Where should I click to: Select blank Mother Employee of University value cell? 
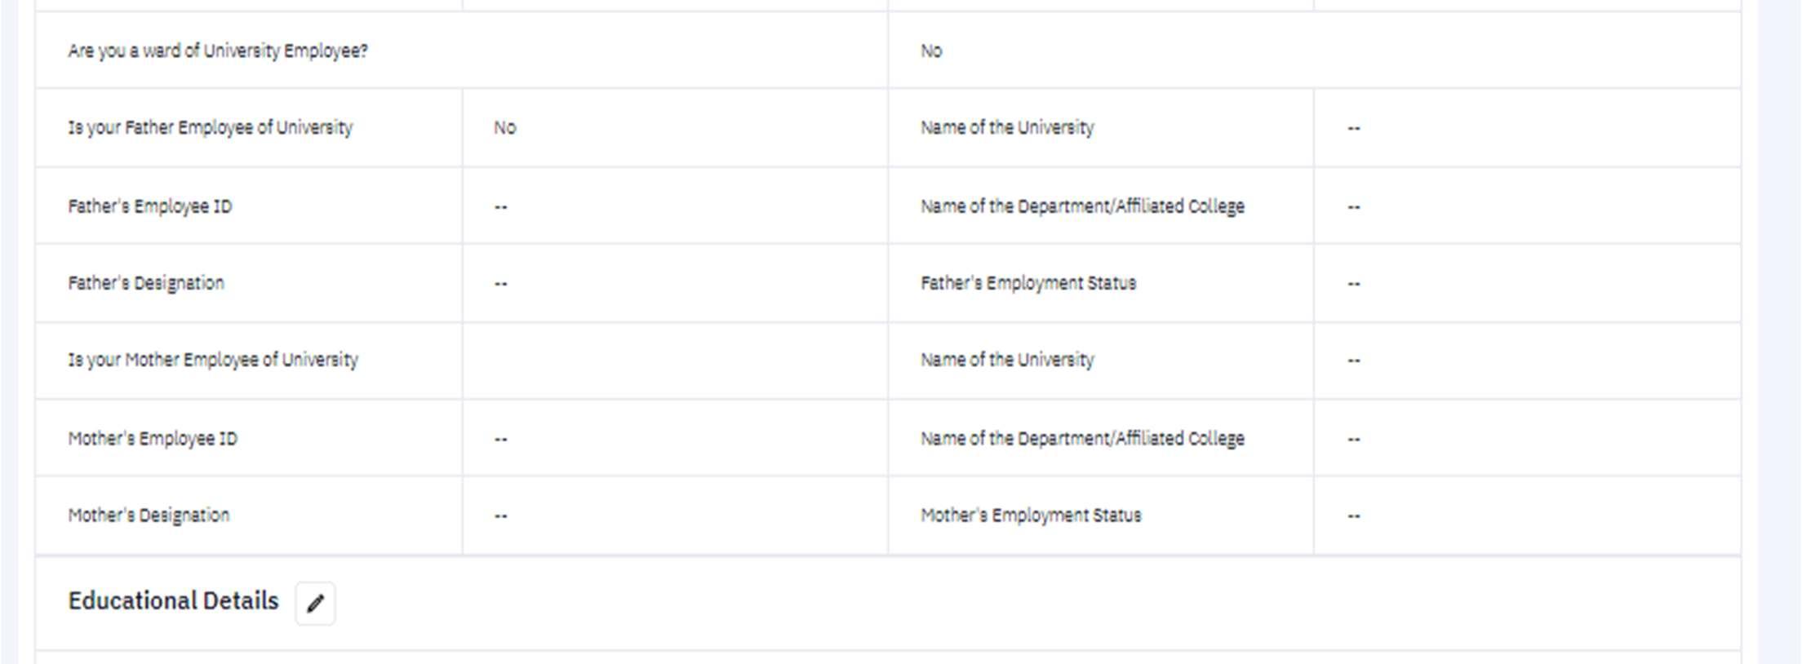tap(675, 361)
